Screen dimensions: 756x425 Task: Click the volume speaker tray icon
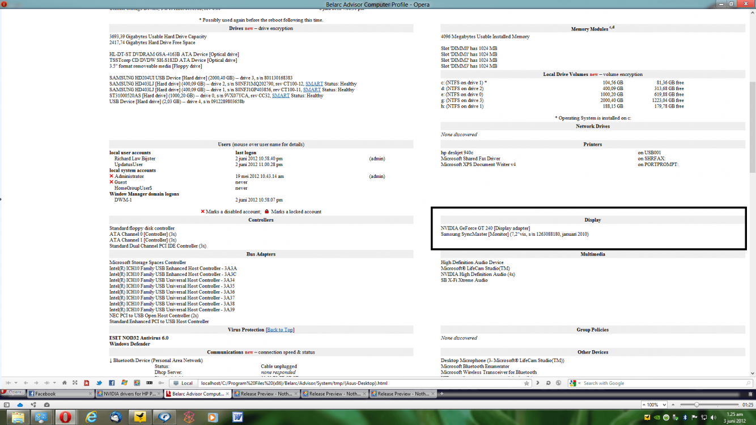(713, 418)
